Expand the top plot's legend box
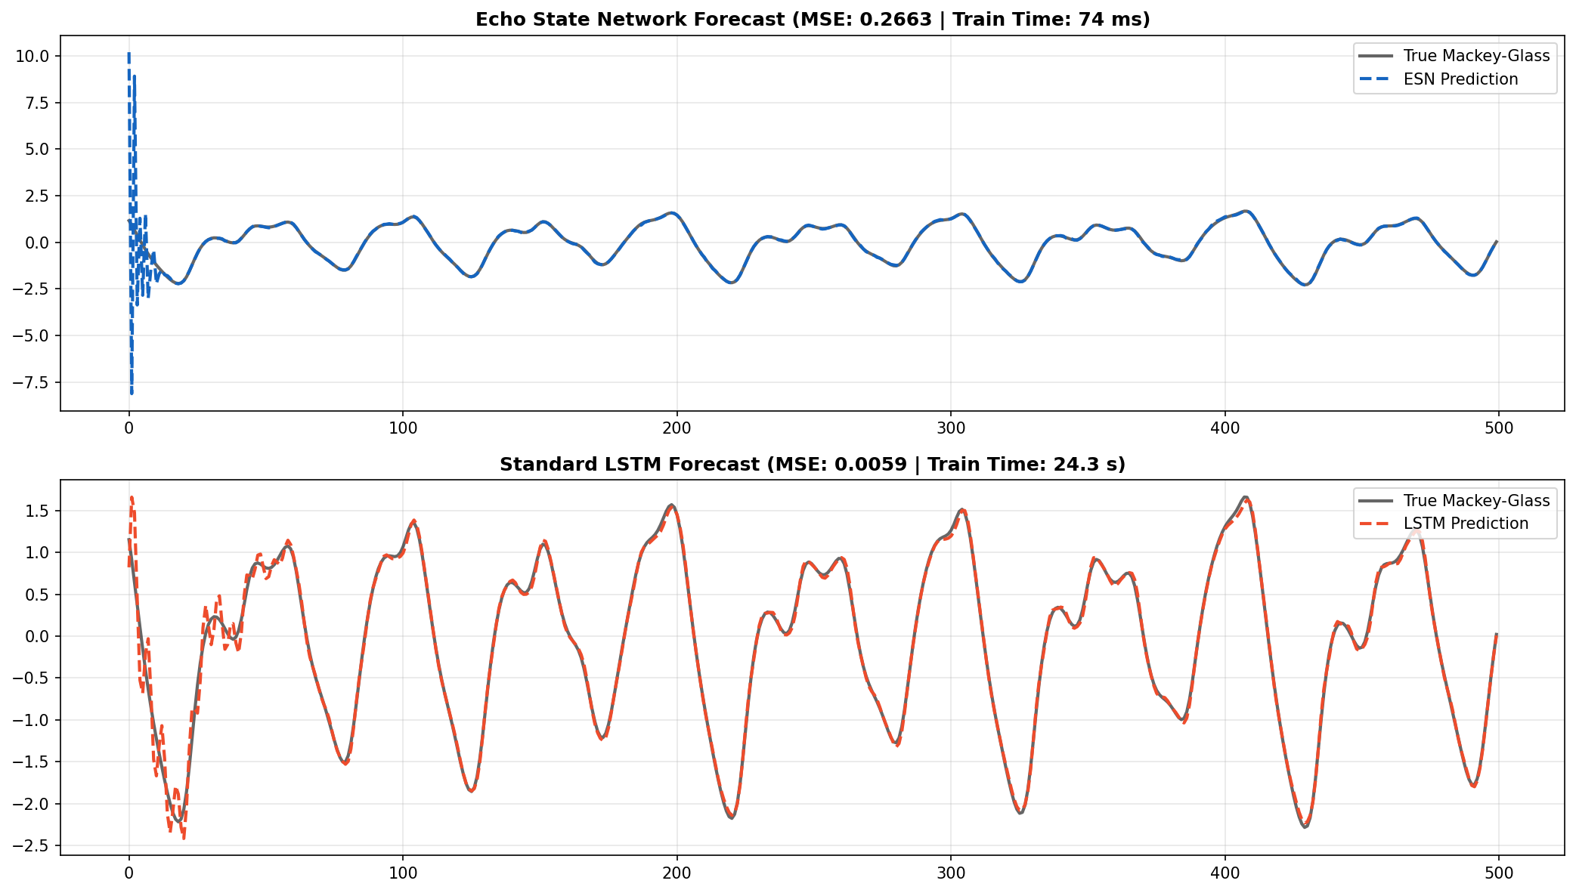Screen dimensions: 1576x893 (x=1455, y=66)
